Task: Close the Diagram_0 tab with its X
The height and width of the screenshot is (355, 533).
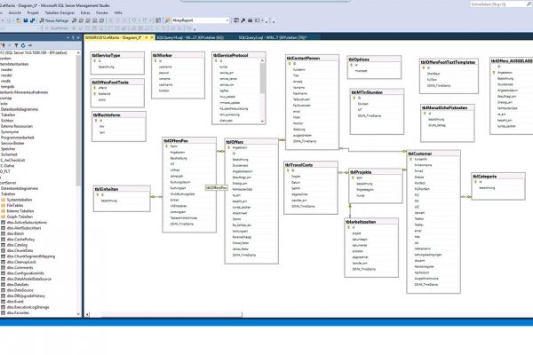Action: (x=152, y=37)
